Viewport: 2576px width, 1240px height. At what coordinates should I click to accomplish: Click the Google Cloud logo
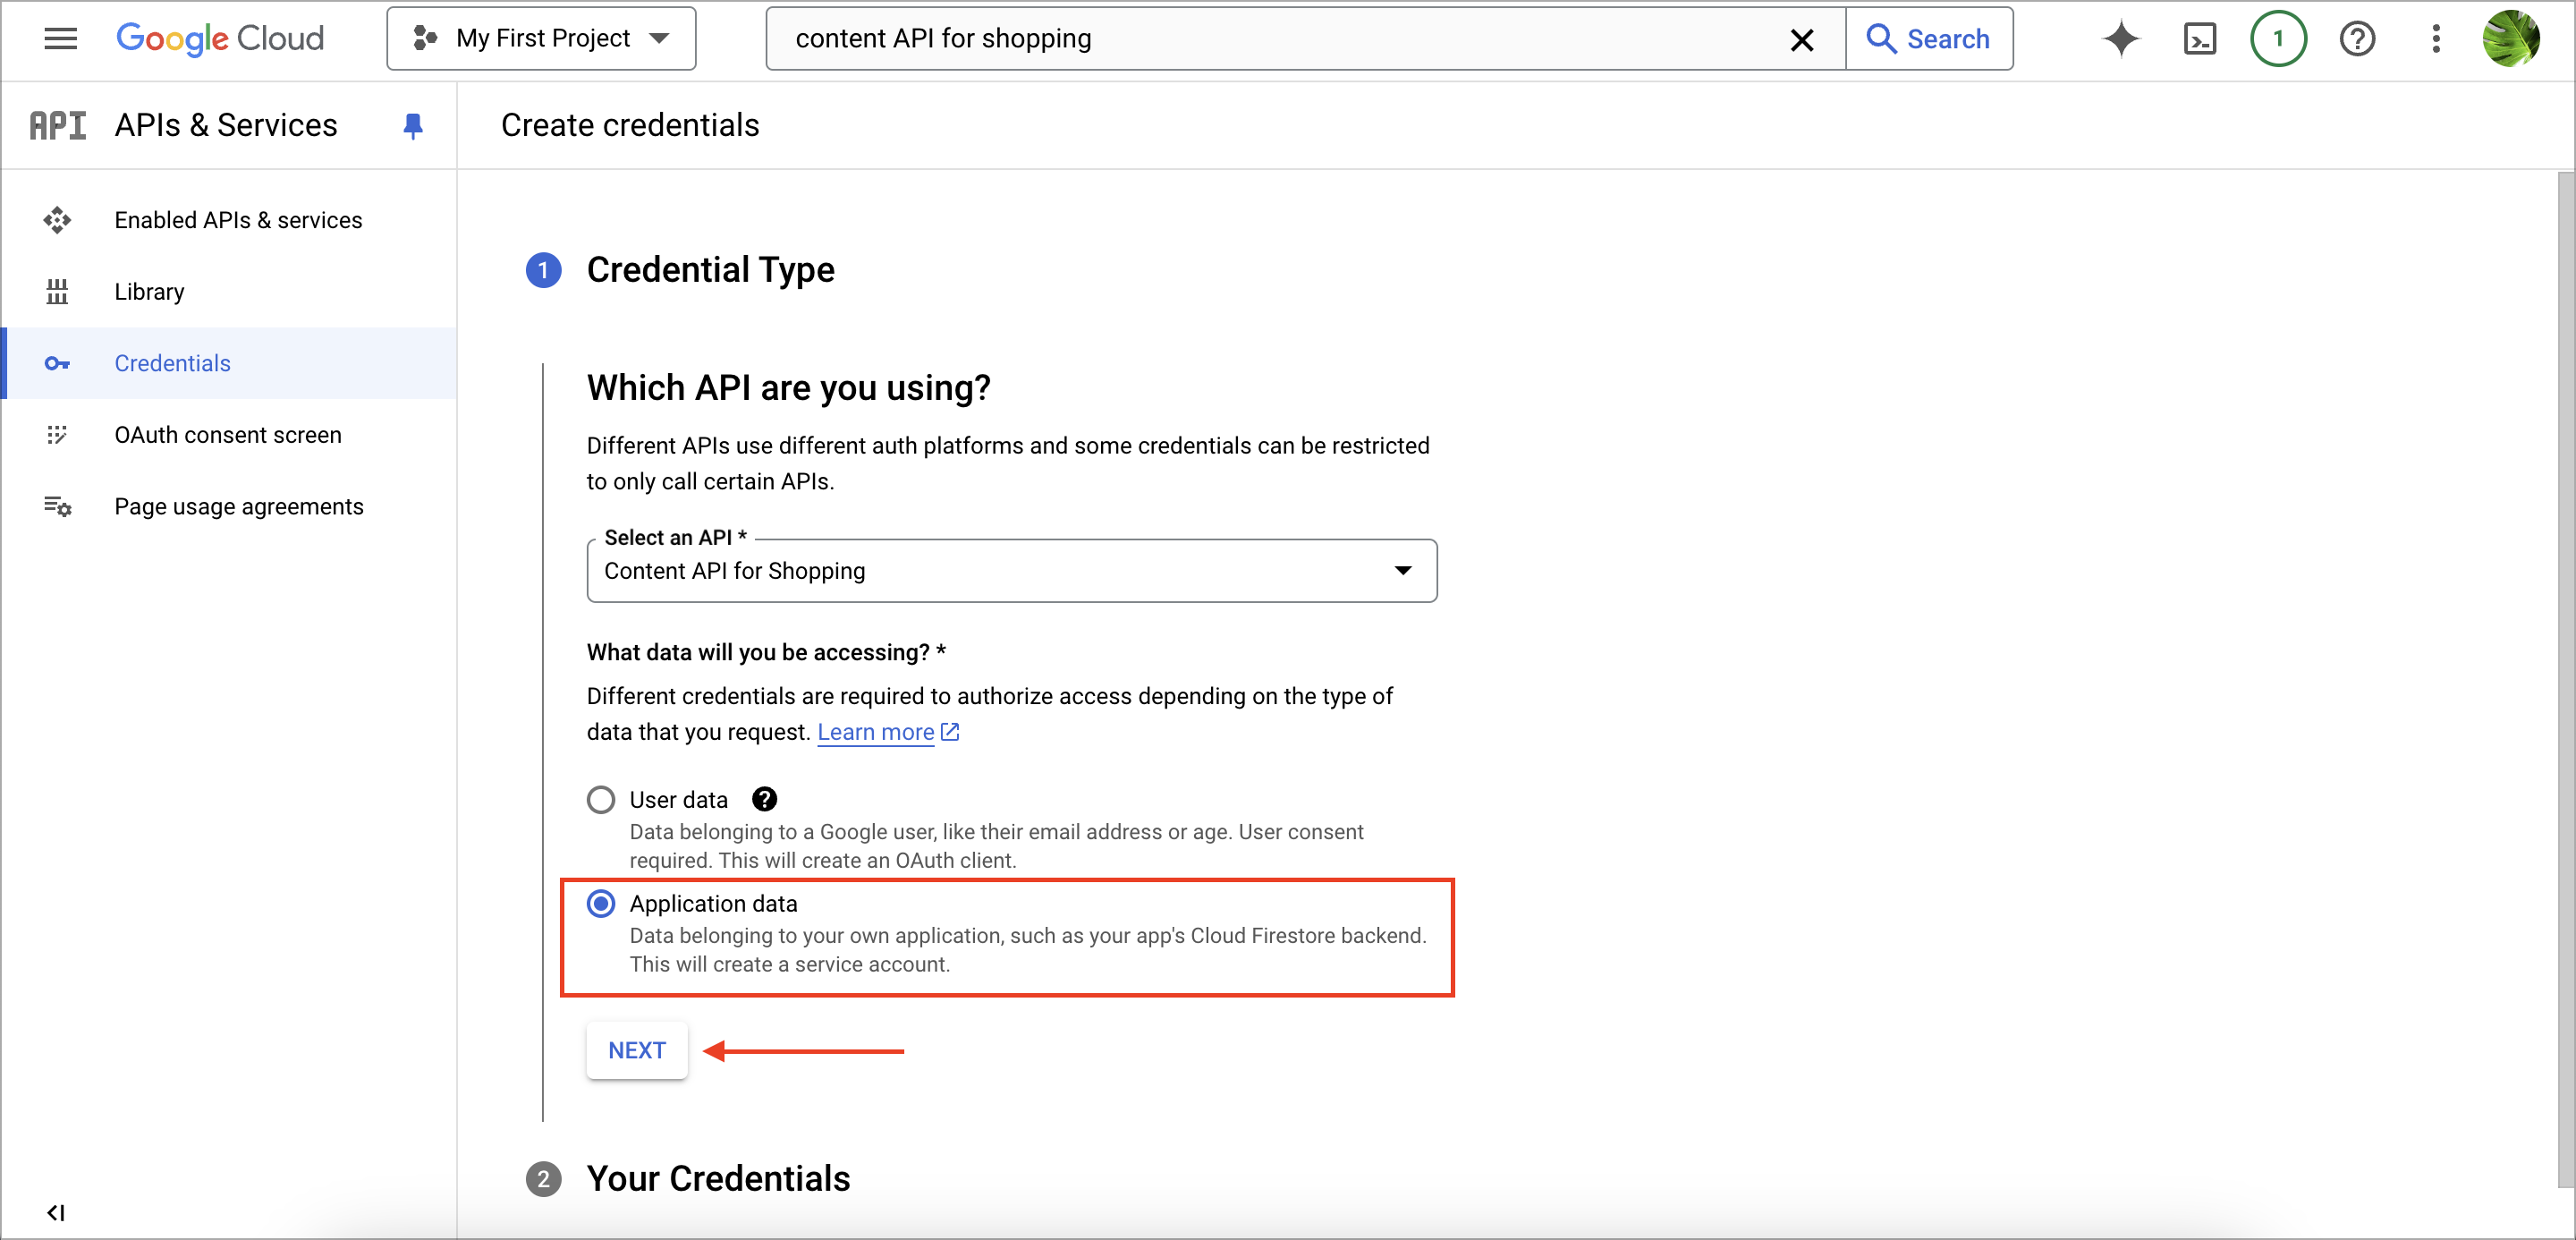coord(220,39)
